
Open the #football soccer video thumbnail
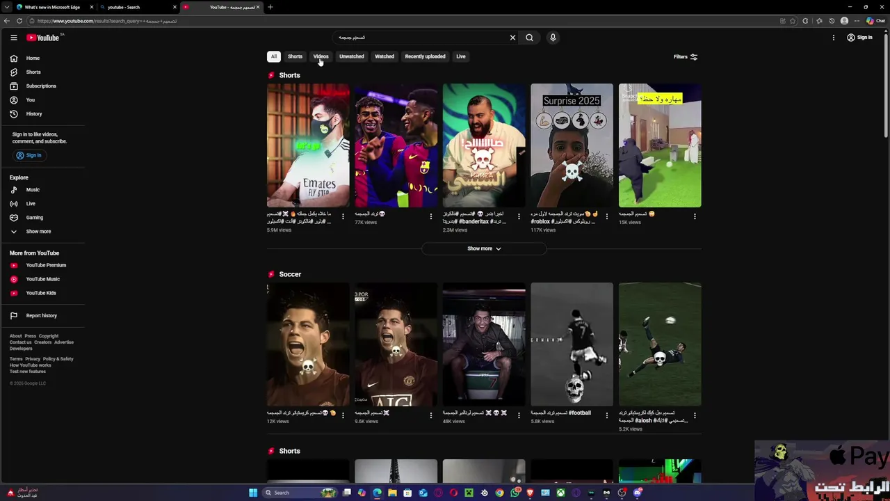(572, 344)
